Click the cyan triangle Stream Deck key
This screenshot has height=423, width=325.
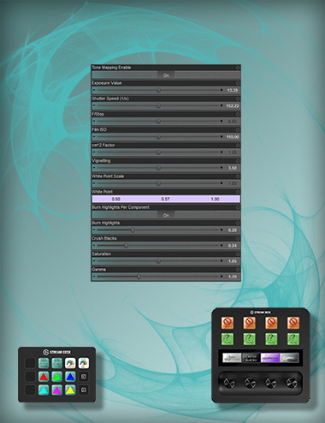(x=44, y=390)
